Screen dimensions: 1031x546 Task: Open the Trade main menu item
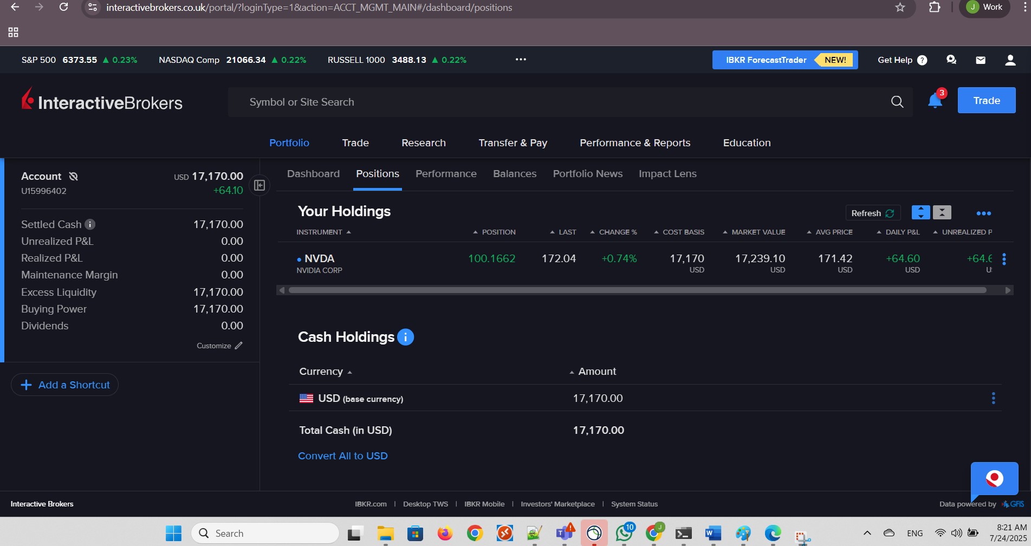(355, 143)
